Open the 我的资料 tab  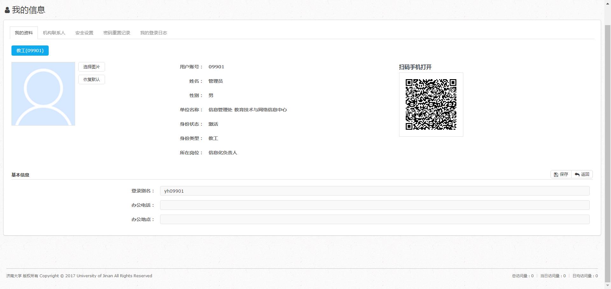click(24, 33)
